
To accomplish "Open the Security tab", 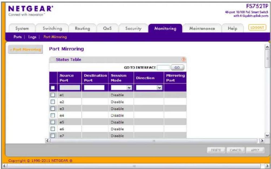I will [x=133, y=28].
